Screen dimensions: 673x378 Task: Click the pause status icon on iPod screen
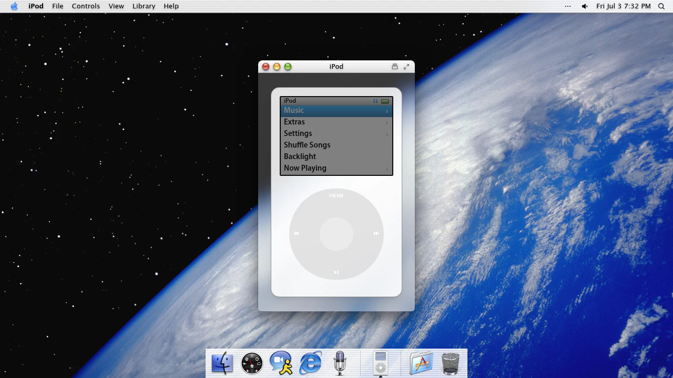(375, 101)
